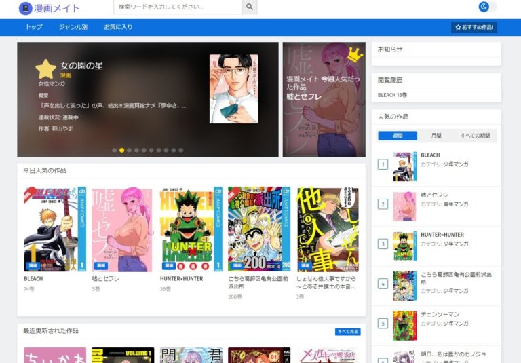
Task: Go to お気に入り favorites page
Action: [x=118, y=27]
